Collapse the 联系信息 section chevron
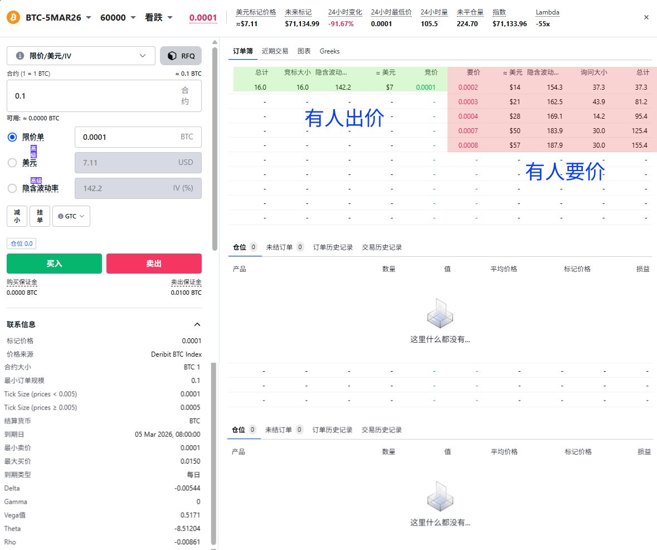 (197, 324)
